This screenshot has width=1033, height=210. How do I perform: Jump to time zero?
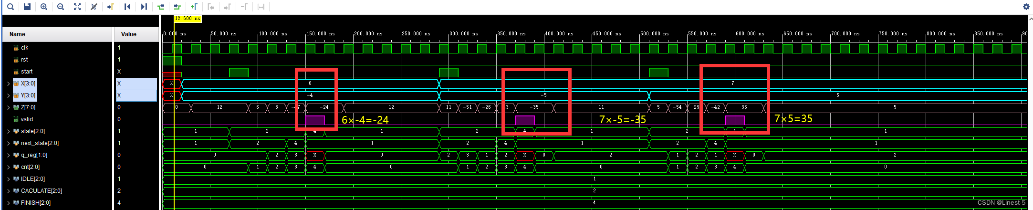(x=127, y=7)
